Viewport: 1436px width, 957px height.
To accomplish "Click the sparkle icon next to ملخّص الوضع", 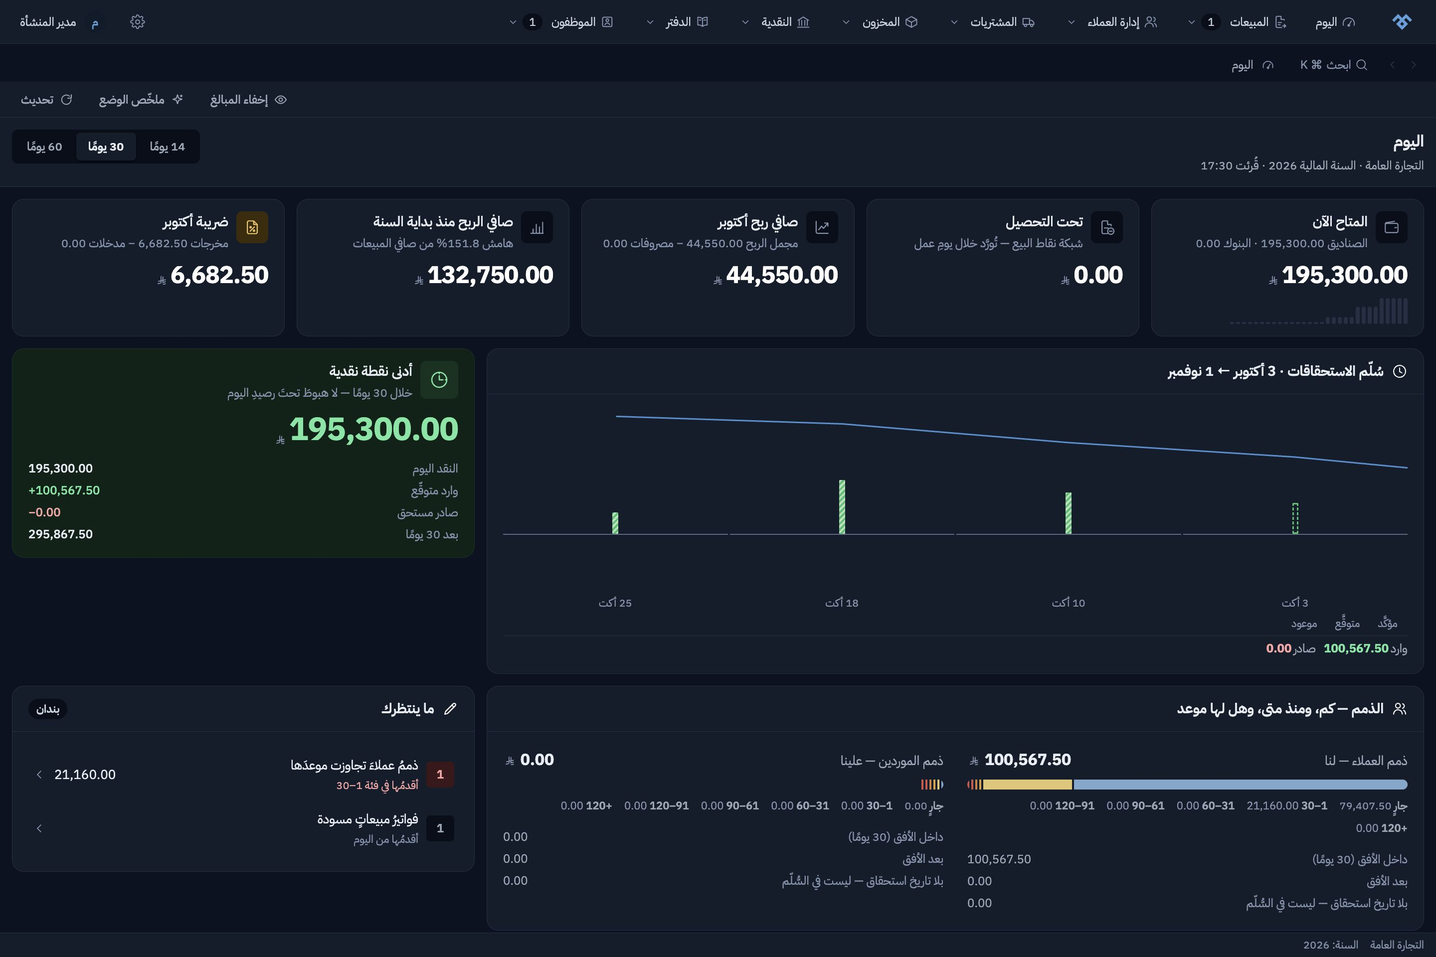I will click(x=178, y=100).
